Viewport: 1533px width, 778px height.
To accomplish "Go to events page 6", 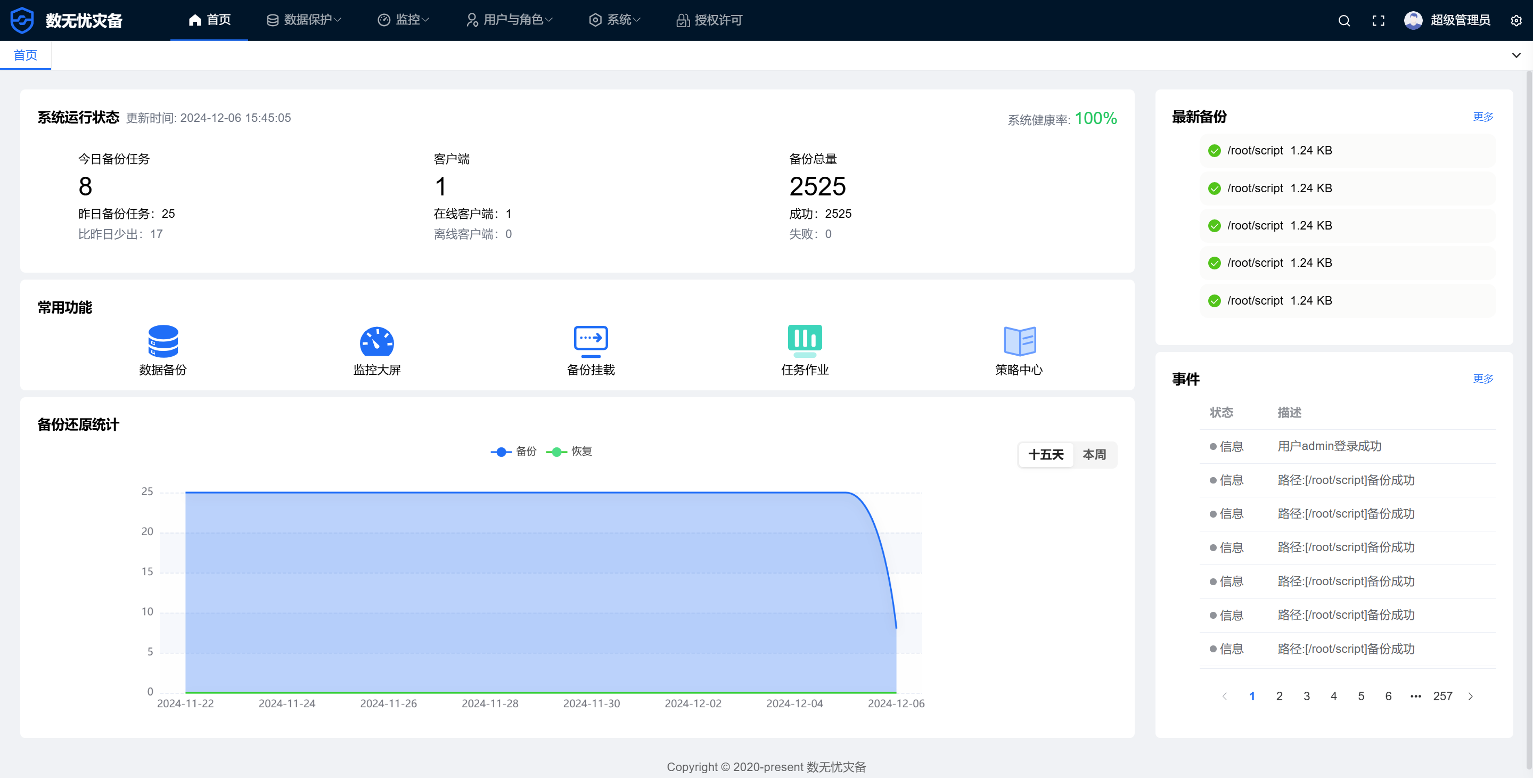I will click(x=1388, y=697).
